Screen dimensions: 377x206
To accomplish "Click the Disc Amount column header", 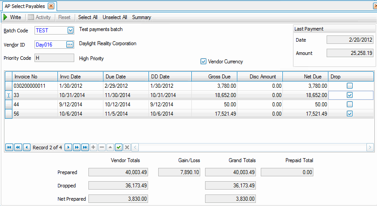I will click(260, 77).
